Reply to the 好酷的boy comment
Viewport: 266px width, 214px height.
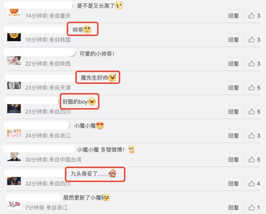[x=234, y=112]
